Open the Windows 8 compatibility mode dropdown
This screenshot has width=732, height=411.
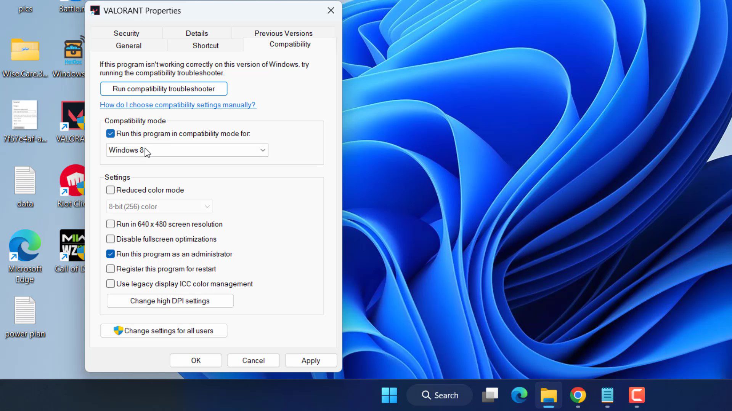coord(187,150)
